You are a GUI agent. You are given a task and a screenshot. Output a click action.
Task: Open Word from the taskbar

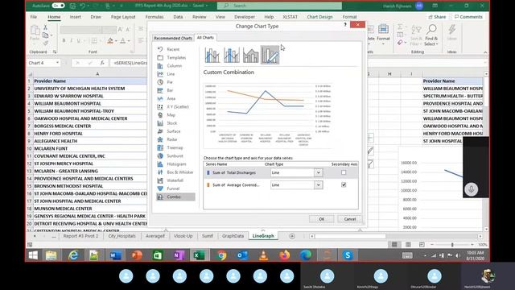tap(116, 255)
